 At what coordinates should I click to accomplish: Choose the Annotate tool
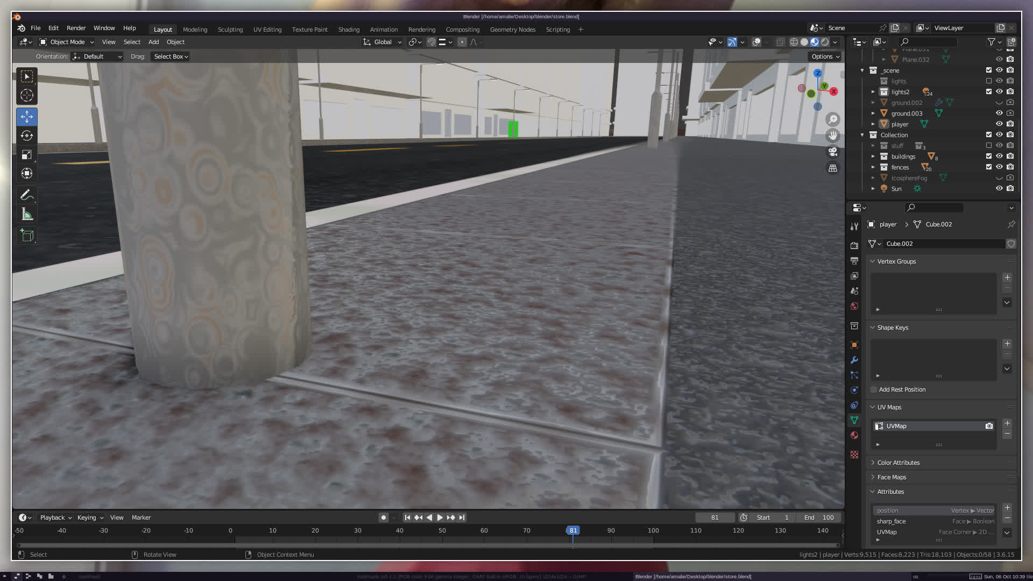(x=27, y=195)
